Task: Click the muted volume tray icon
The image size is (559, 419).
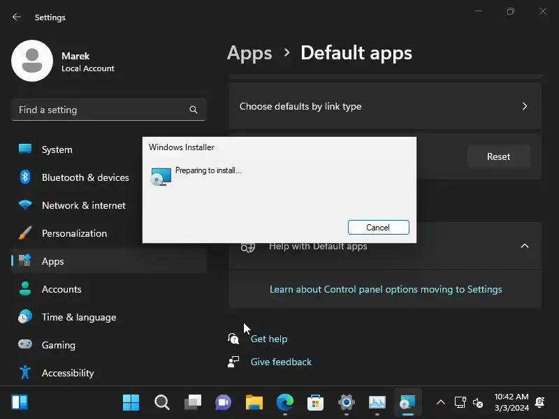Action: 478,403
